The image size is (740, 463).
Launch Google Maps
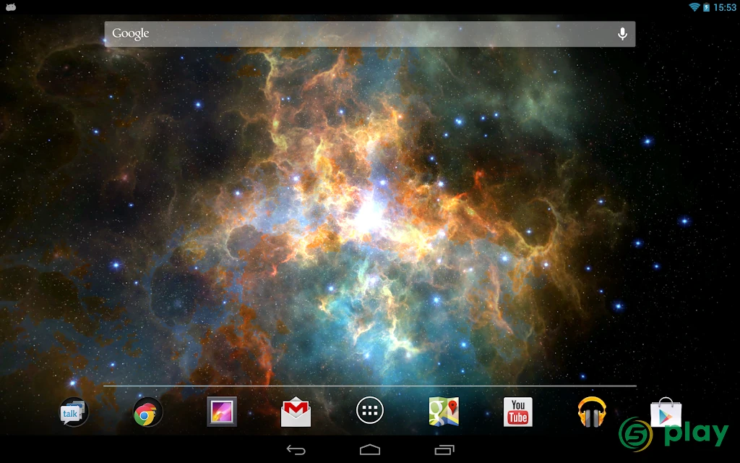[x=444, y=412]
